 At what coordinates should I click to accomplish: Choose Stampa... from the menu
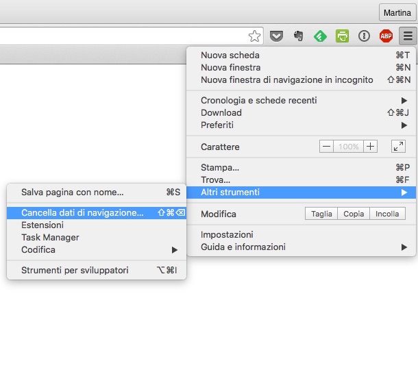point(302,168)
